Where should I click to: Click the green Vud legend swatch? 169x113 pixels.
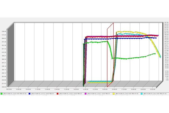(2, 93)
